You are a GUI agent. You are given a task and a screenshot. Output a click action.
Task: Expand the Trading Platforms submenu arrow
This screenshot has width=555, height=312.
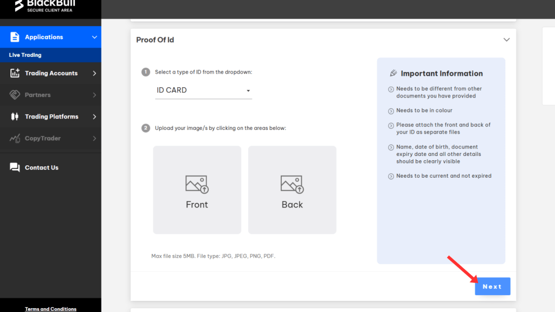point(94,116)
